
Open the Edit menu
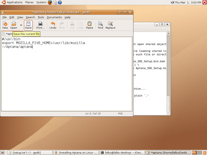[x=12, y=17]
